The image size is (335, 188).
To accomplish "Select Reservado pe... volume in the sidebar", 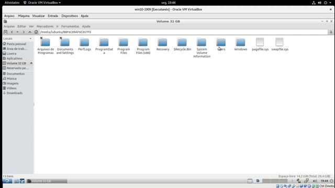I will [17, 68].
